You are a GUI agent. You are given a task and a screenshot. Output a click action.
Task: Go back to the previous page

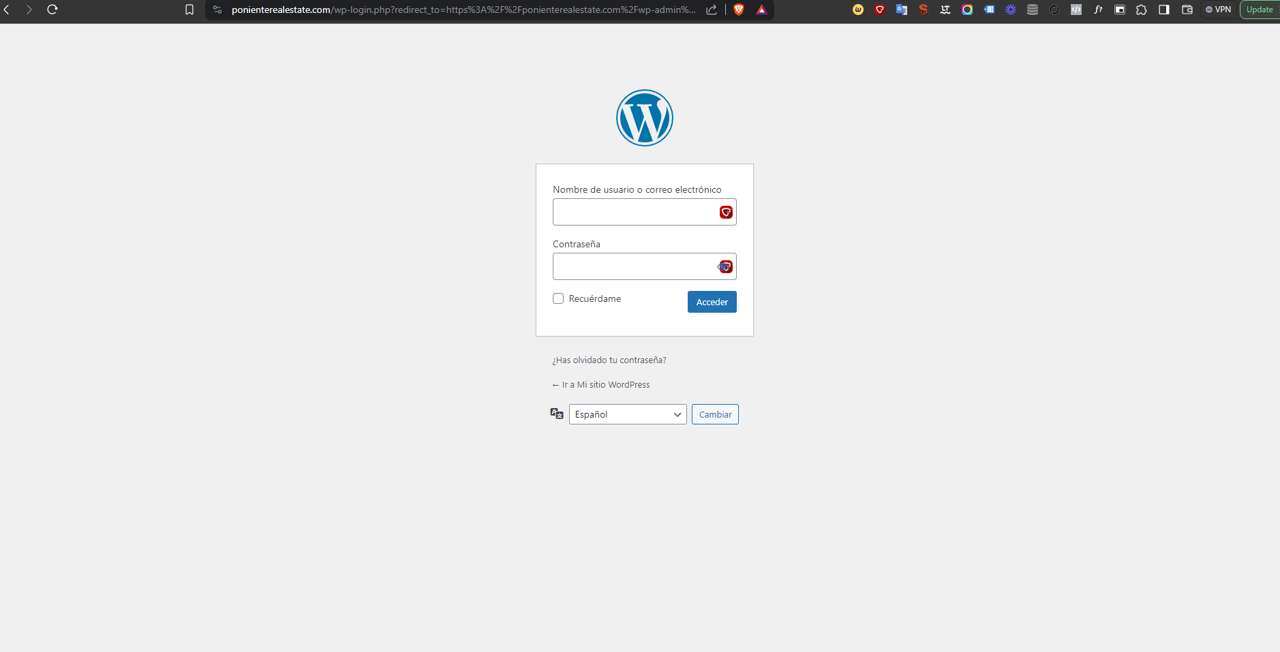[x=7, y=10]
